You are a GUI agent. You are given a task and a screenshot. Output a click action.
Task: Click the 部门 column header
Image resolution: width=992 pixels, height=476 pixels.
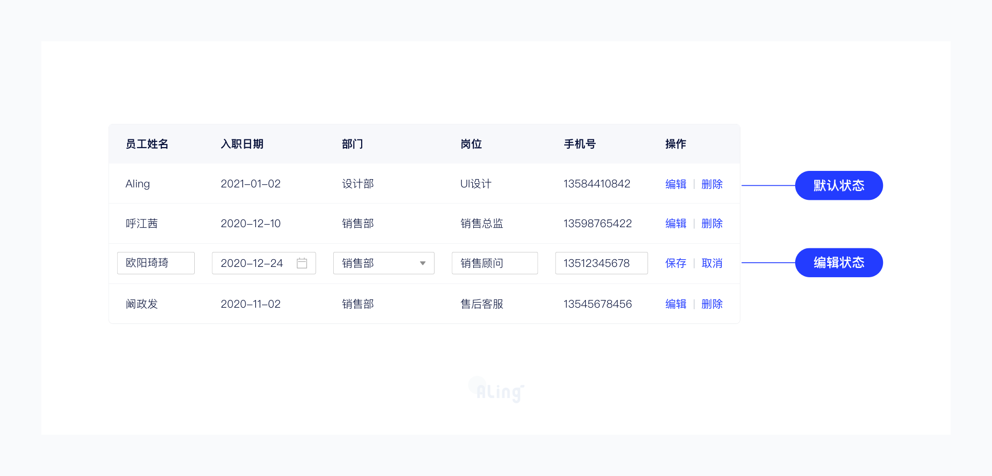pos(352,144)
